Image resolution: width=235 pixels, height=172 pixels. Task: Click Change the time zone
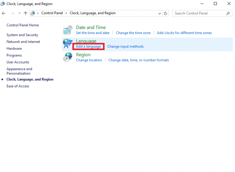(133, 33)
